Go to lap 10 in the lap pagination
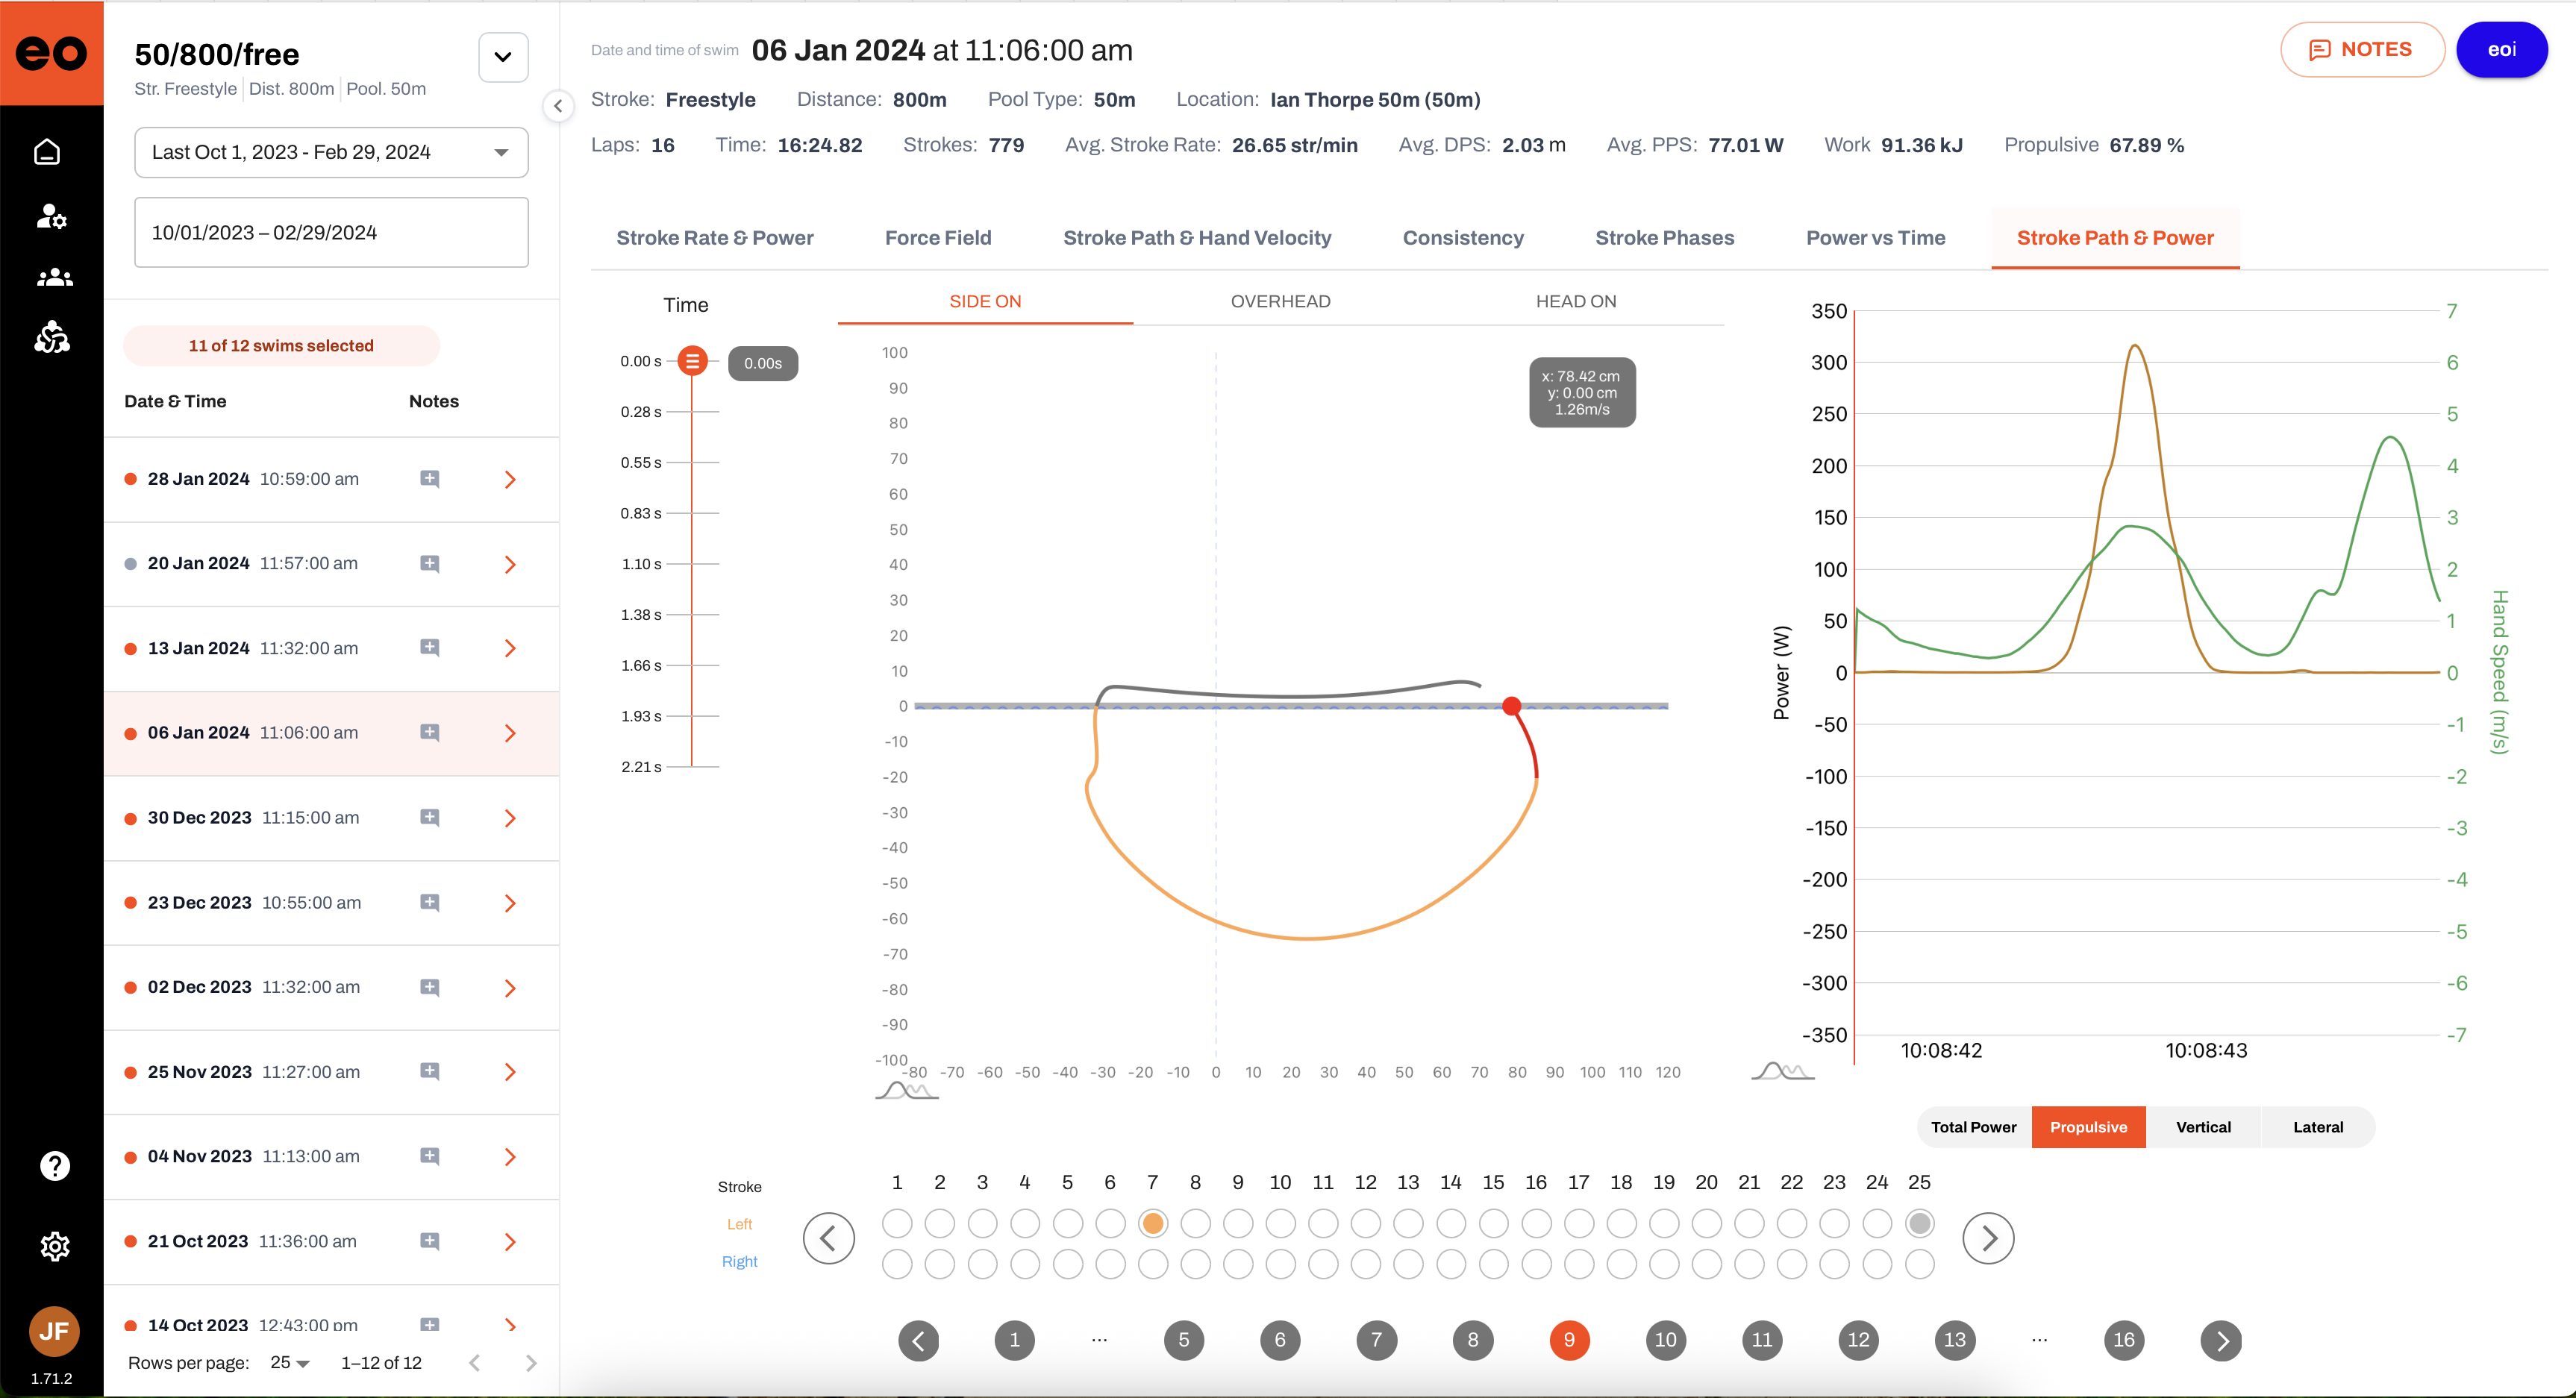The height and width of the screenshot is (1398, 2576). [1665, 1340]
